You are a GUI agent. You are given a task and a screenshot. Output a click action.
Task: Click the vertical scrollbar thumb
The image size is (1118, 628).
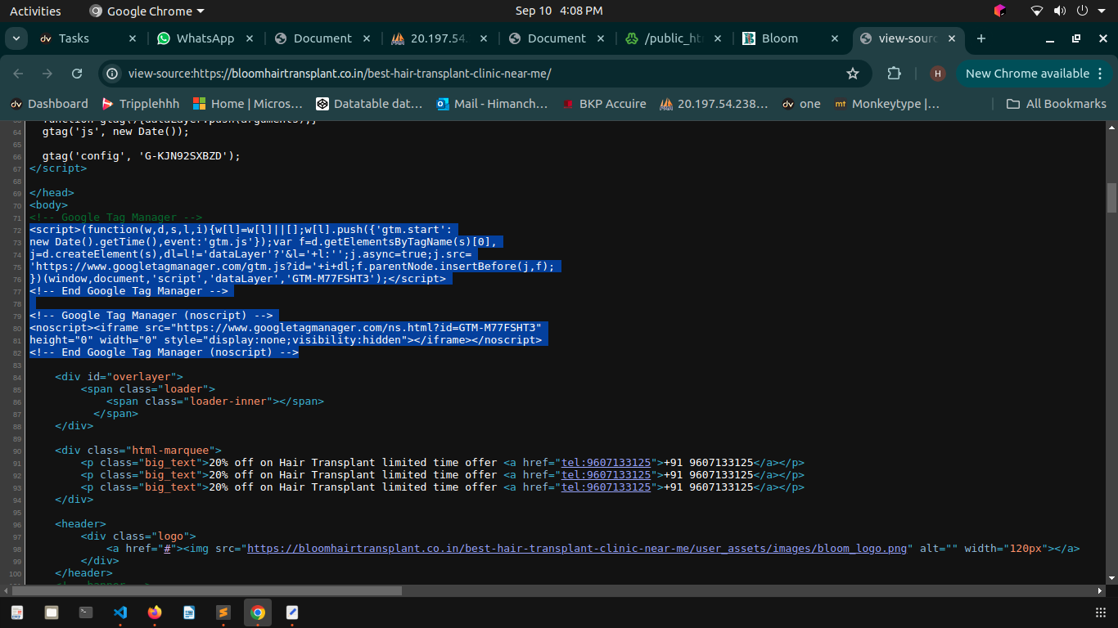point(1111,198)
